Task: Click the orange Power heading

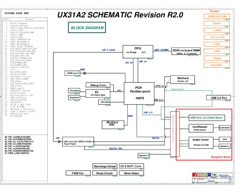Action: click(x=214, y=11)
